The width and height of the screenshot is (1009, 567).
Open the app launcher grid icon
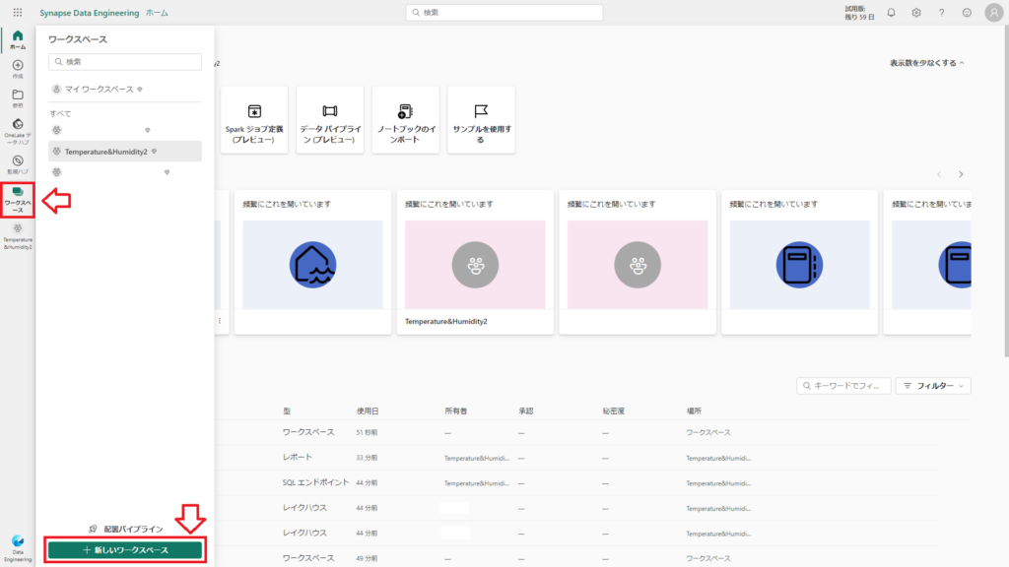tap(18, 13)
